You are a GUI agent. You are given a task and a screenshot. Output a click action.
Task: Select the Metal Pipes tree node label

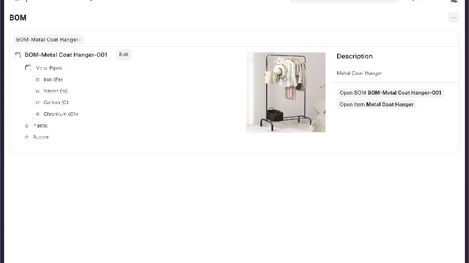[49, 68]
